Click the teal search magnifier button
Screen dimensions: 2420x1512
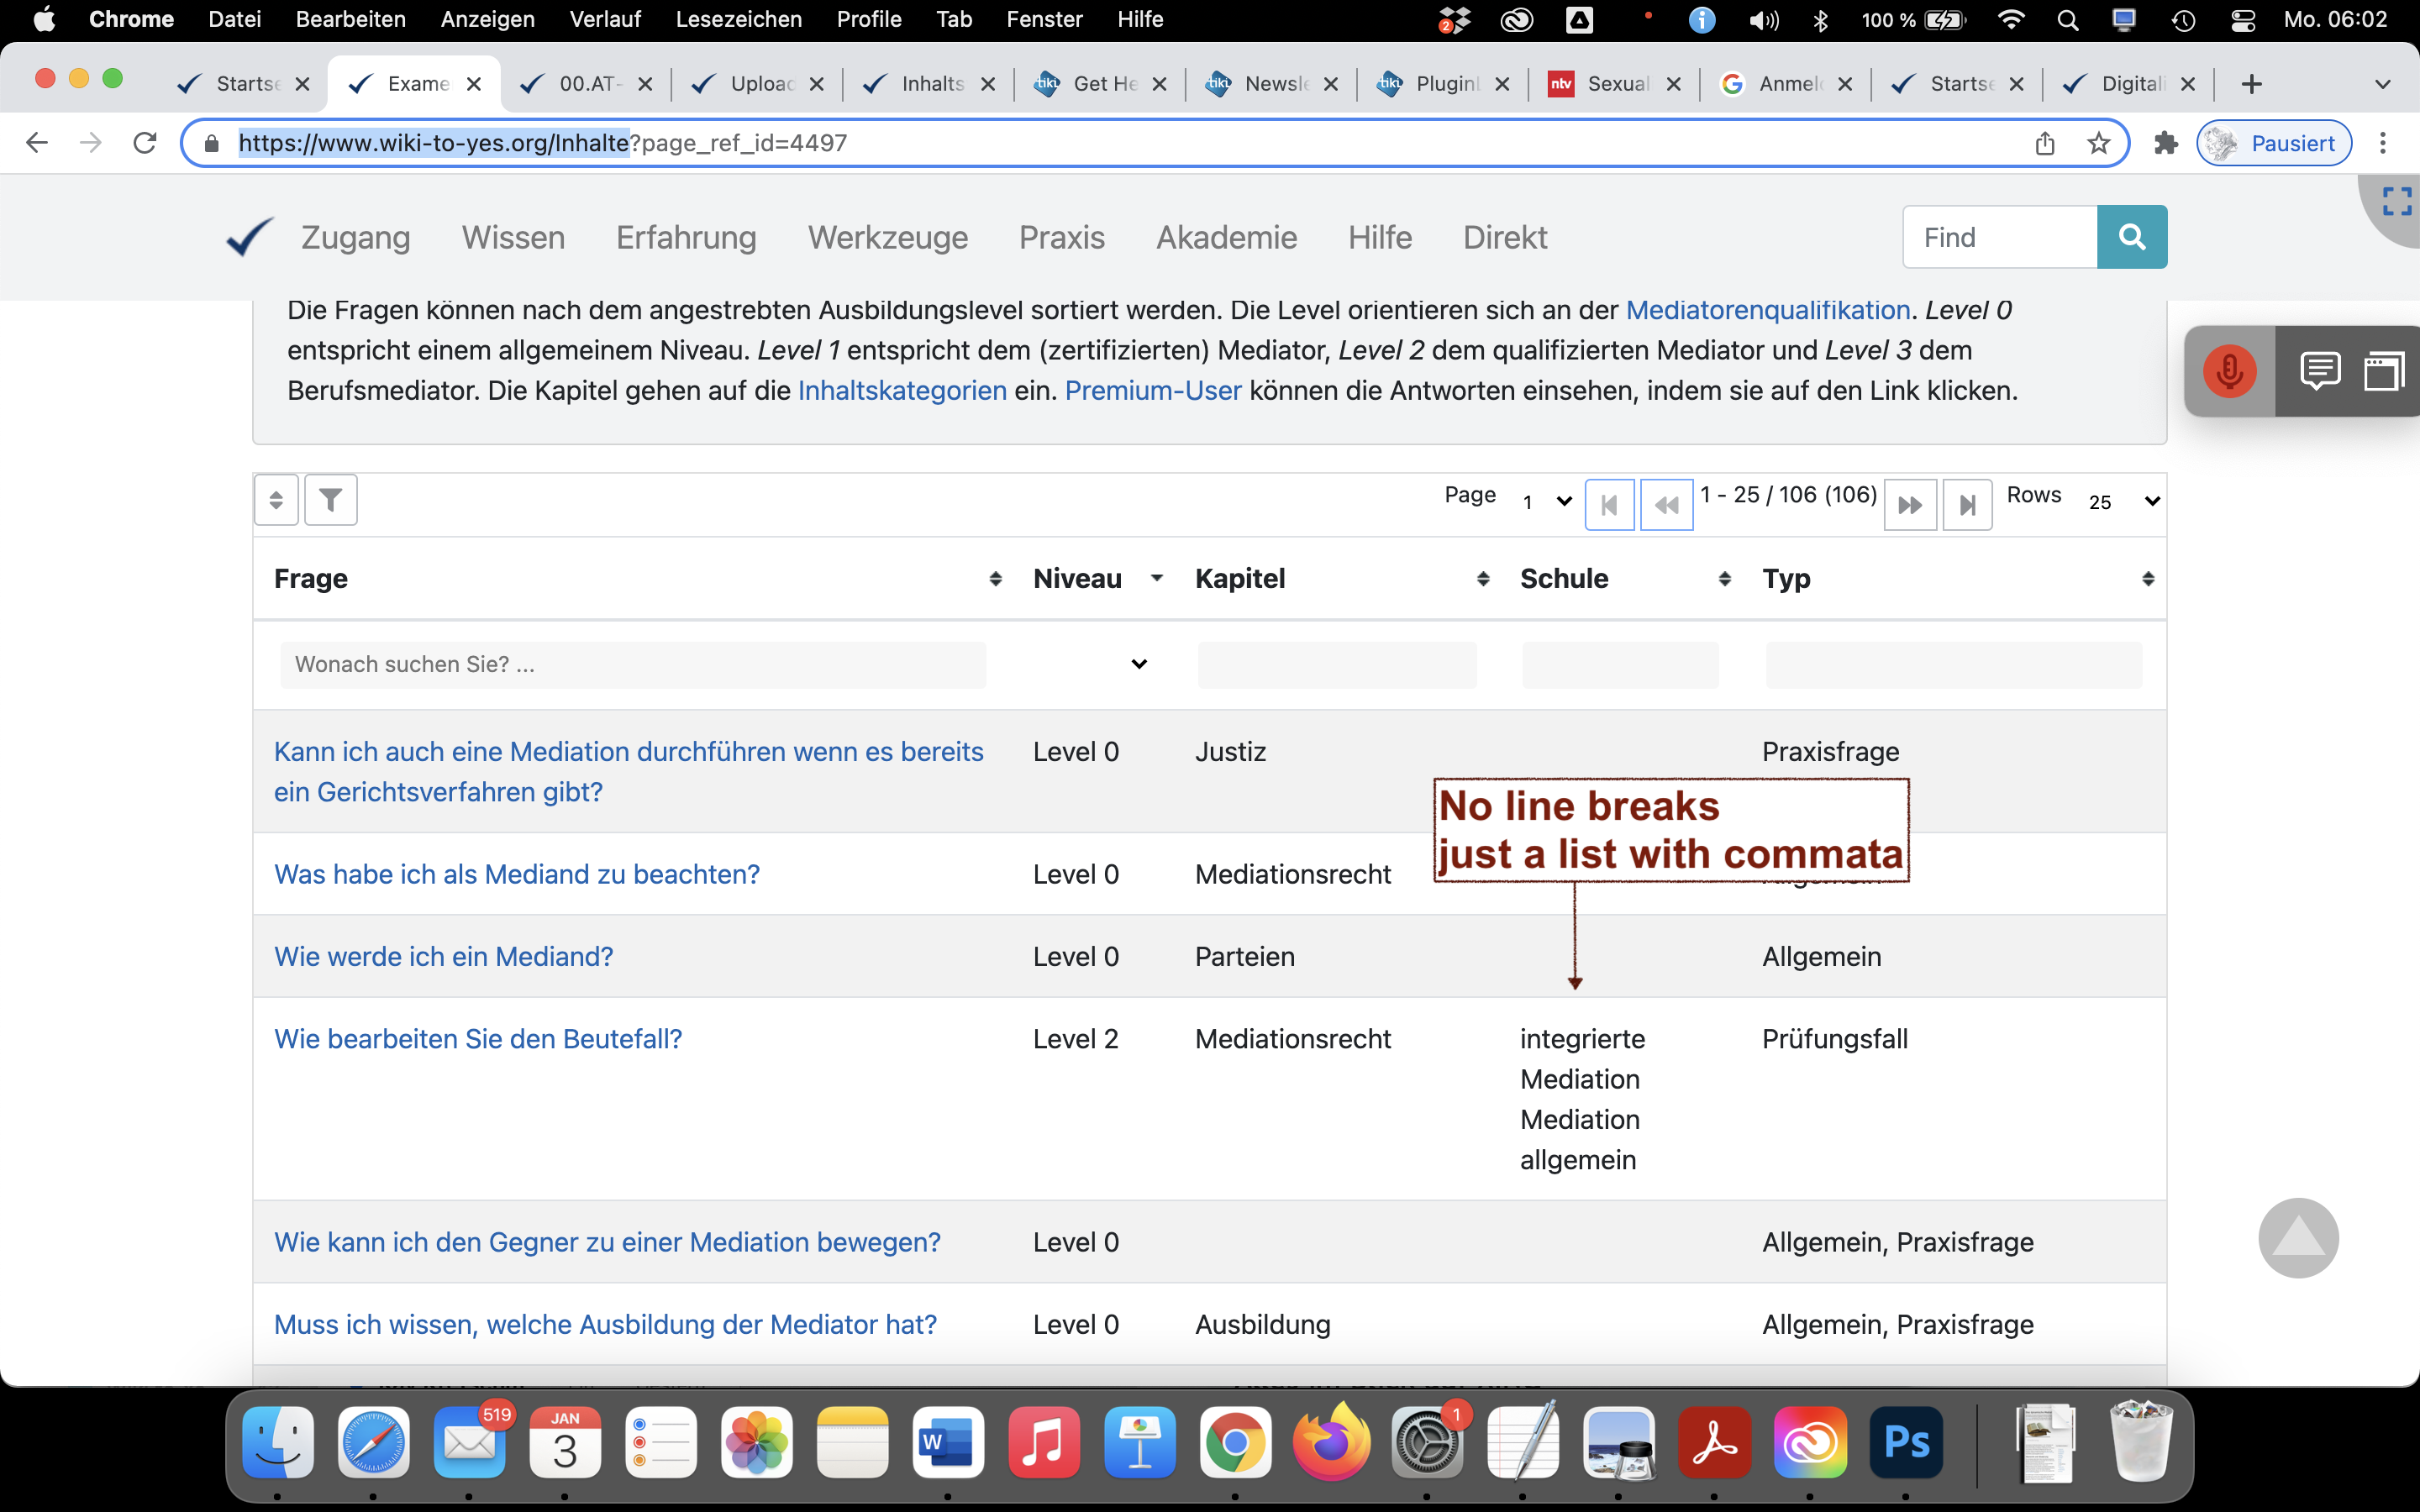tap(2131, 237)
